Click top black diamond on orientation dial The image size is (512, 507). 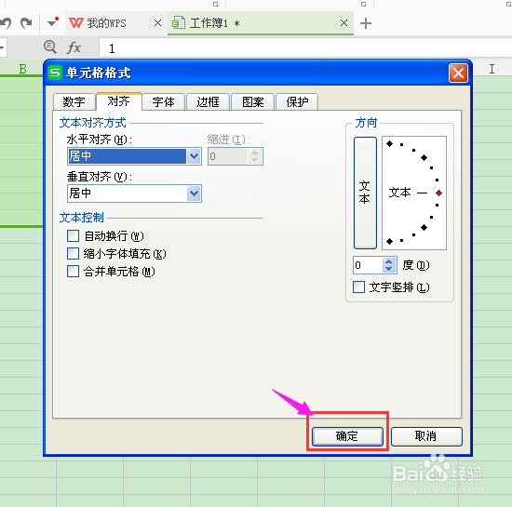389,143
